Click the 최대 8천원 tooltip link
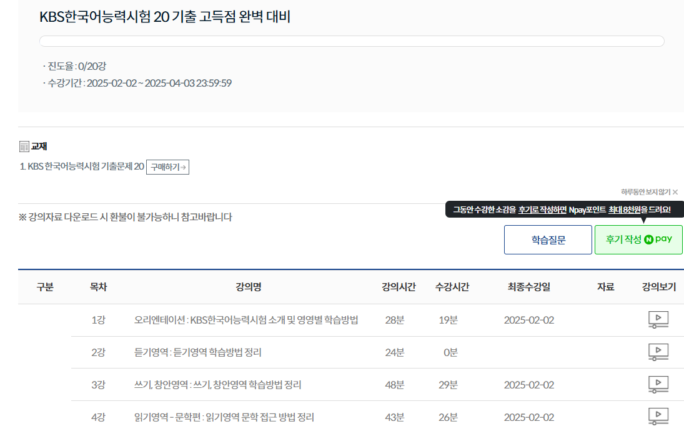 (624, 210)
